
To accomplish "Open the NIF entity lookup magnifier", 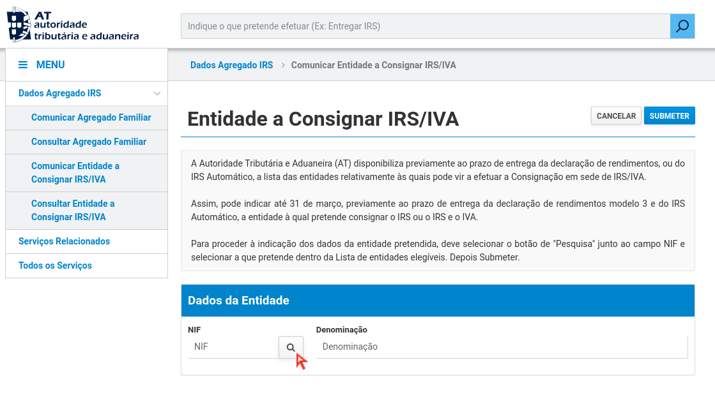I will (291, 347).
